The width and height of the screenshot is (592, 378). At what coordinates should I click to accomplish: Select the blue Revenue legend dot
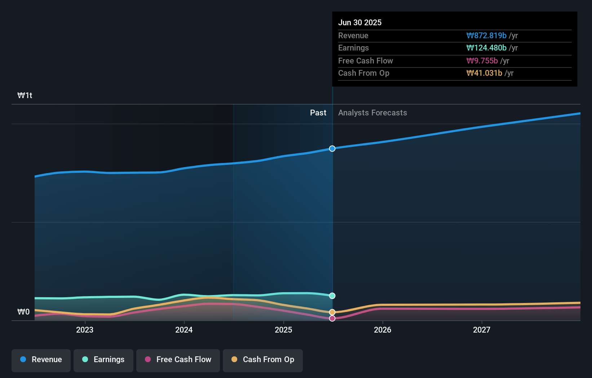(23, 360)
